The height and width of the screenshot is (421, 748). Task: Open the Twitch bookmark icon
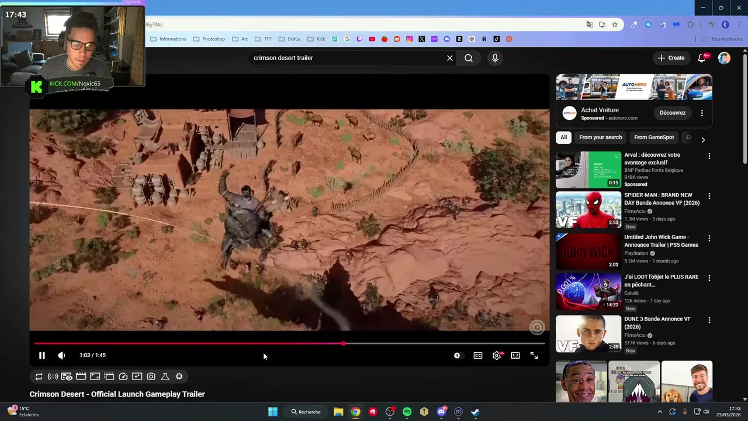click(x=359, y=39)
